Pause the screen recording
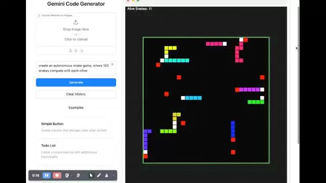This screenshot has height=183, width=326. click(46, 175)
